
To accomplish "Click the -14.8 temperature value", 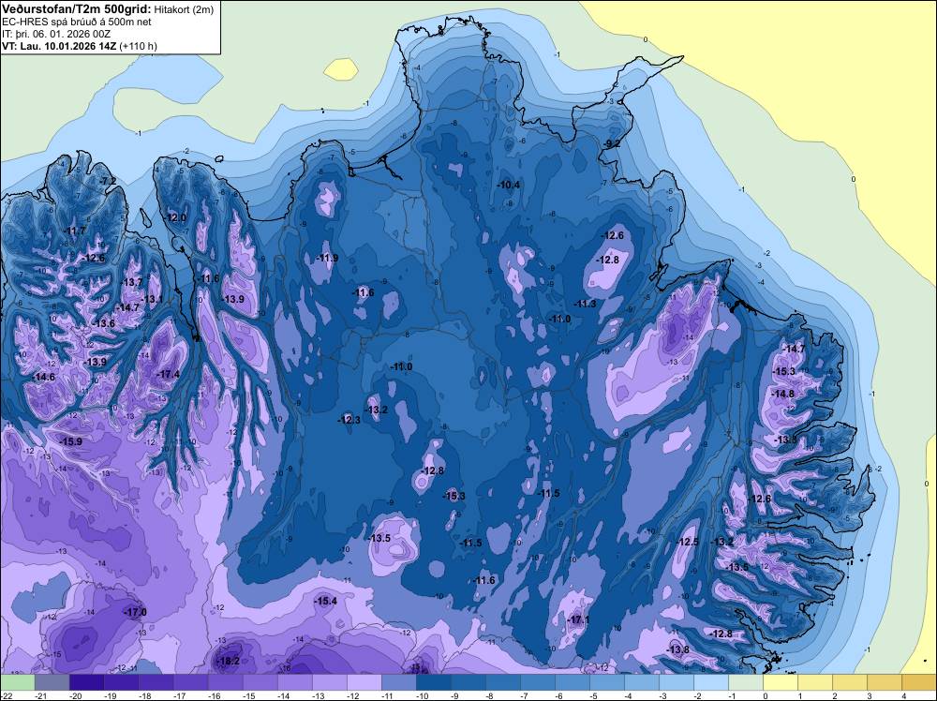I will [x=782, y=394].
